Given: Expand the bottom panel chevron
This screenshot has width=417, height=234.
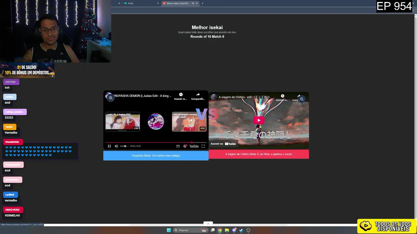Looking at the screenshot, I should [208, 224].
